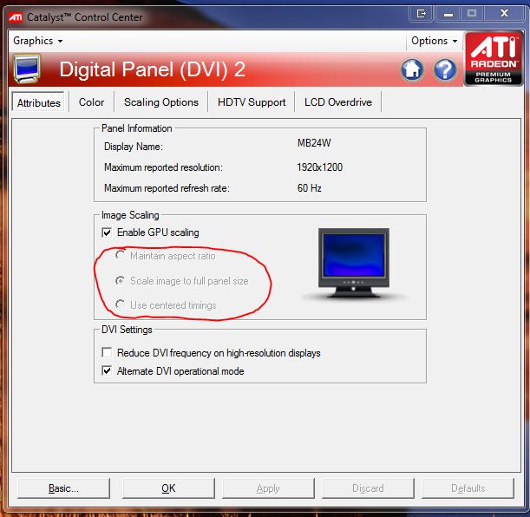Click Maximum reported refresh rate: label
Screen dimensions: 530x517
click(x=167, y=188)
